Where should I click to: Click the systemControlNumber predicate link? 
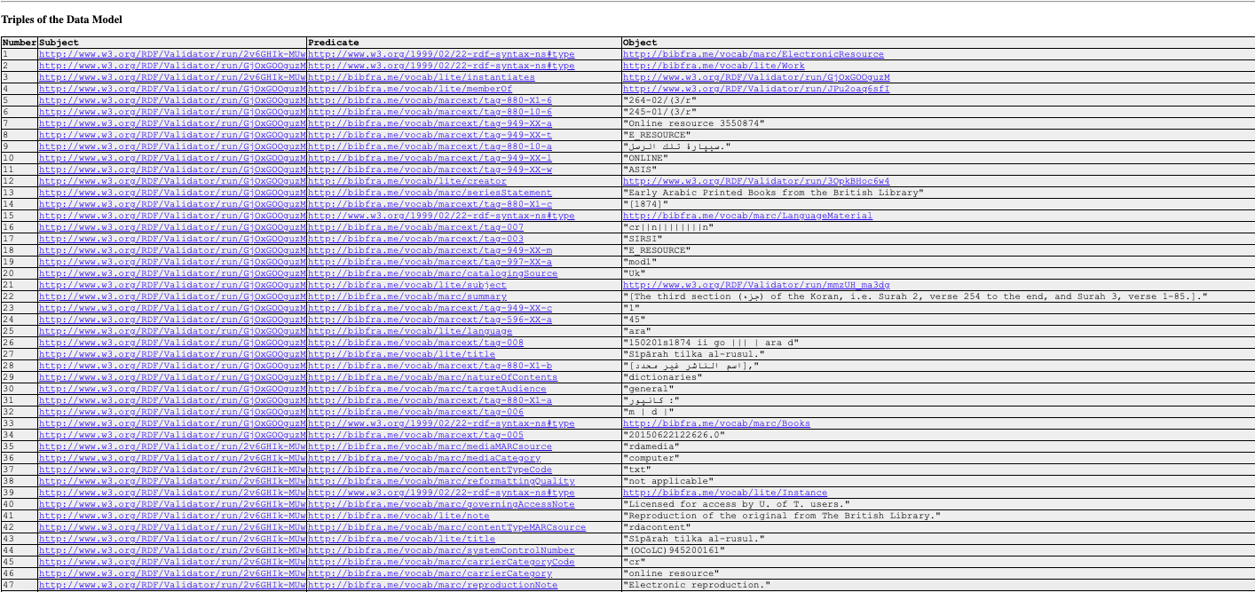point(441,550)
